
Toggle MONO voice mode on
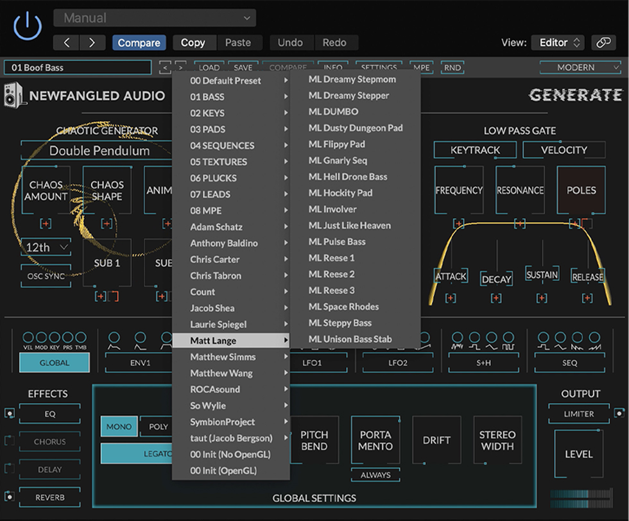[118, 426]
